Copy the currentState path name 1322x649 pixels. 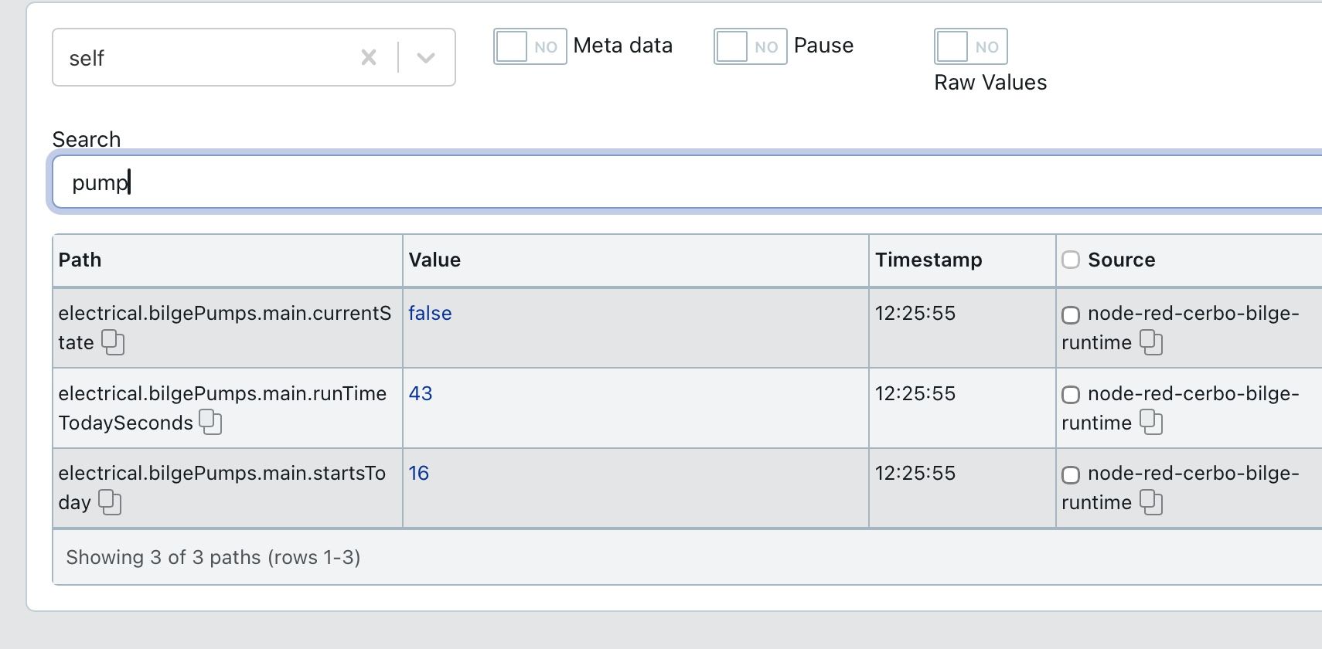coord(113,342)
